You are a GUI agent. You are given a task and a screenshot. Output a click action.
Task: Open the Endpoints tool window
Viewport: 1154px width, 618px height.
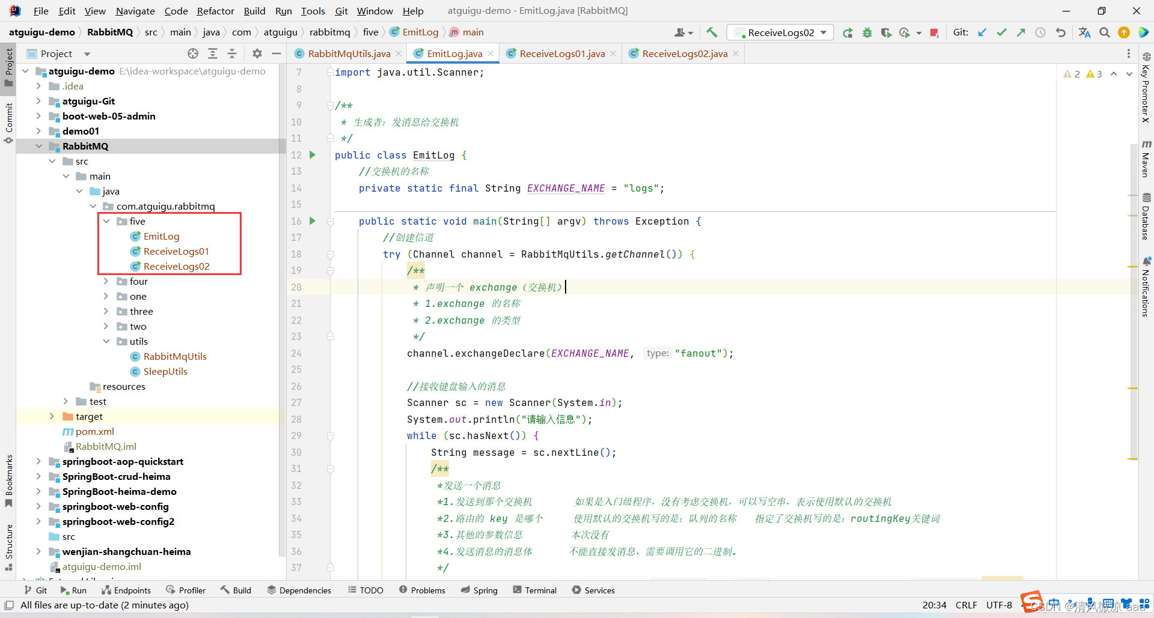pos(126,590)
